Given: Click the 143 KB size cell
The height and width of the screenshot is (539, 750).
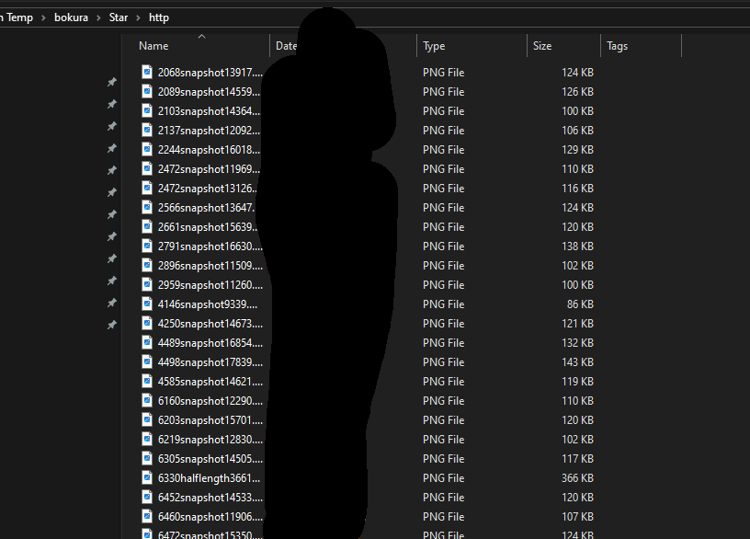Looking at the screenshot, I should (x=577, y=361).
